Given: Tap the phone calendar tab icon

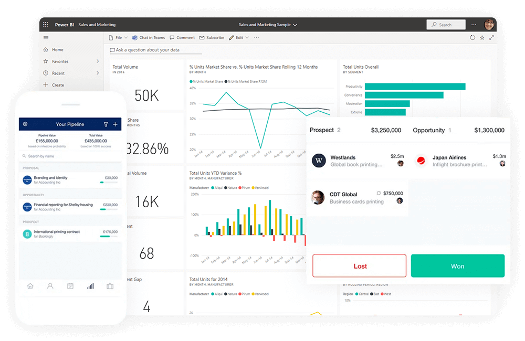Looking at the screenshot, I should [70, 286].
